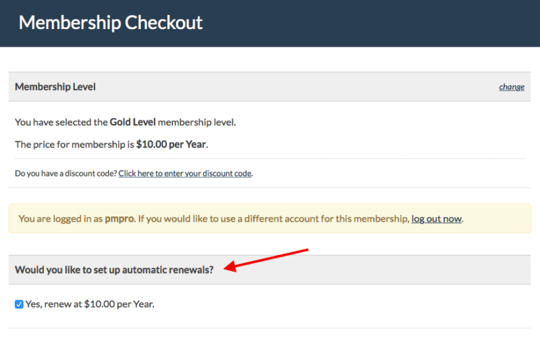Select the Gold Level bold text

click(132, 122)
